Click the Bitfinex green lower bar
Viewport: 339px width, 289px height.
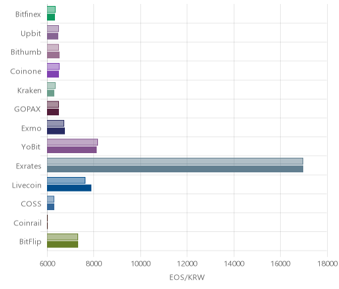[51, 17]
